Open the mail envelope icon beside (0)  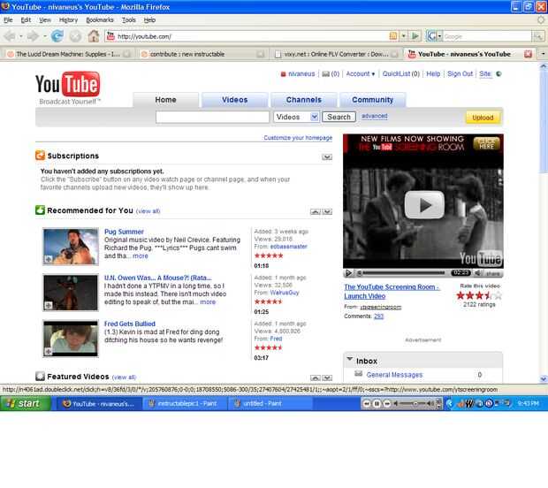[326, 74]
